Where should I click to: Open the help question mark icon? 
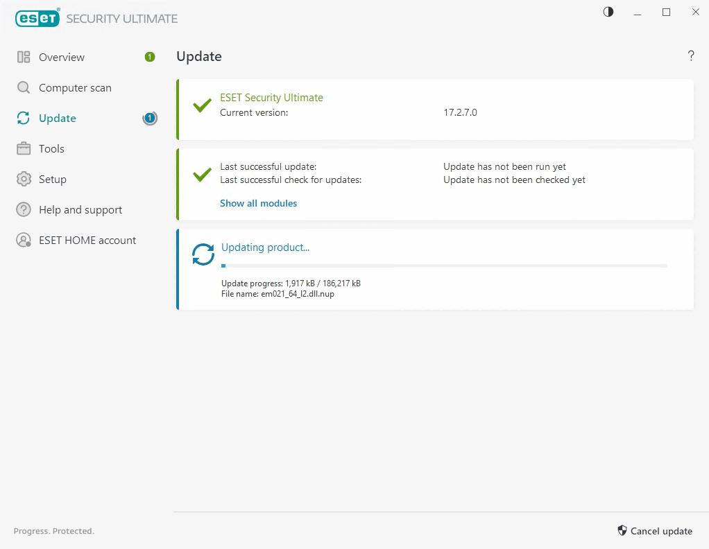[690, 56]
